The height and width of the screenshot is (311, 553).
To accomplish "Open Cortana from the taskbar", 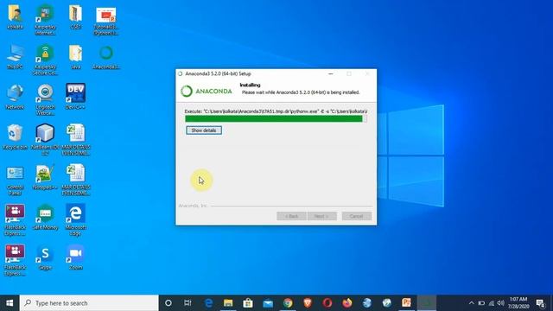I will coord(168,303).
